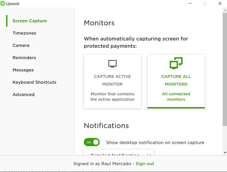Viewport: 227px width, 172px height.
Task: Open the Screen Capture settings tab
Action: point(30,21)
